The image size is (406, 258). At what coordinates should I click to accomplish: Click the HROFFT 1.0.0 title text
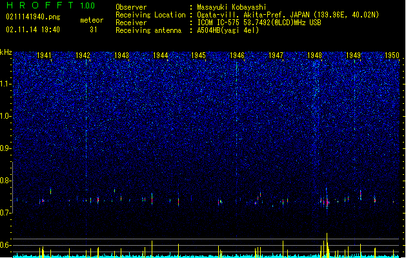[50, 5]
